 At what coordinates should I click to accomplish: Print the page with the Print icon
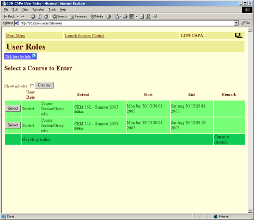[x=125, y=16]
